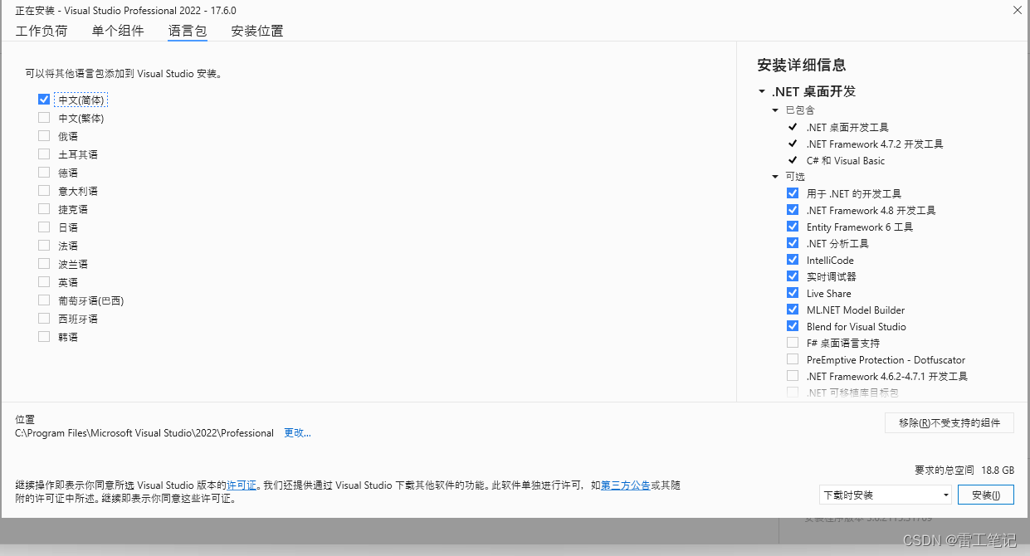This screenshot has height=556, width=1030.
Task: Click the 安装(I) button
Action: [986, 495]
